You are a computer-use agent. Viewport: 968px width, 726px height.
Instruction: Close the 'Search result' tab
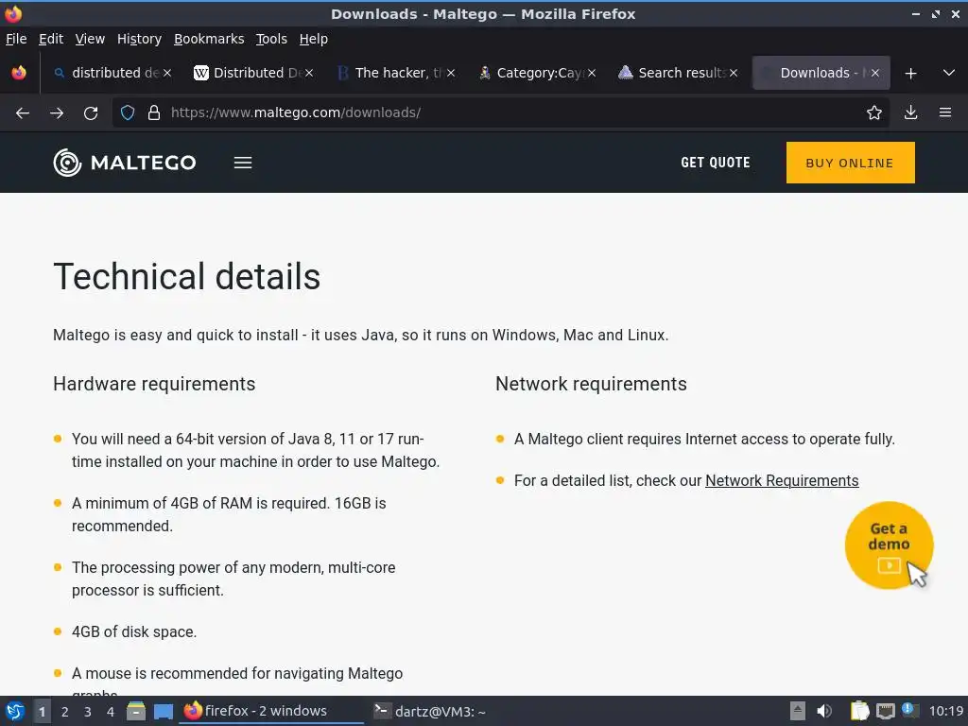pyautogui.click(x=734, y=73)
